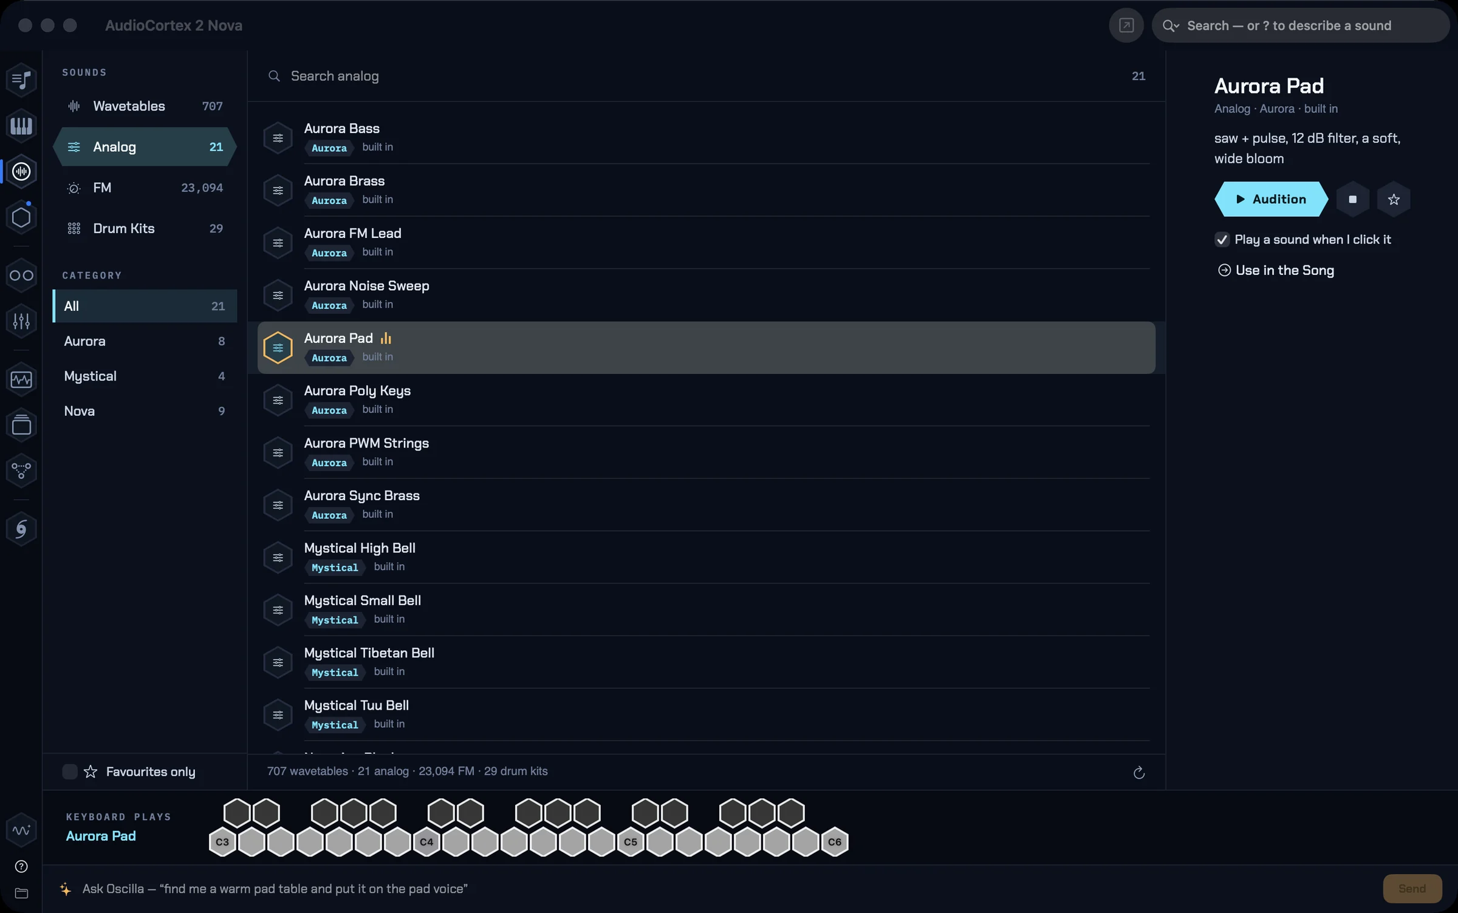The width and height of the screenshot is (1458, 913).
Task: Refresh the sound library with reload icon
Action: (1138, 772)
